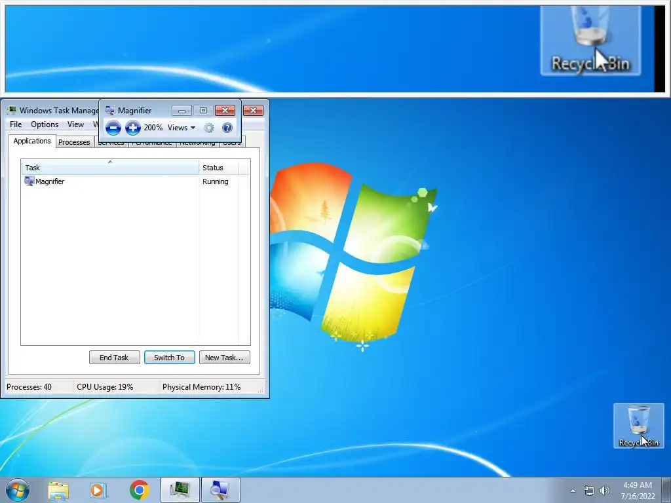Minimize the Magnifier window
Screen dimensions: 671x503
pyautogui.click(x=182, y=111)
